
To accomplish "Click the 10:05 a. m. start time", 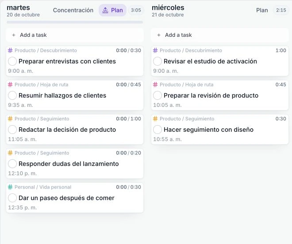I will [x=167, y=105].
